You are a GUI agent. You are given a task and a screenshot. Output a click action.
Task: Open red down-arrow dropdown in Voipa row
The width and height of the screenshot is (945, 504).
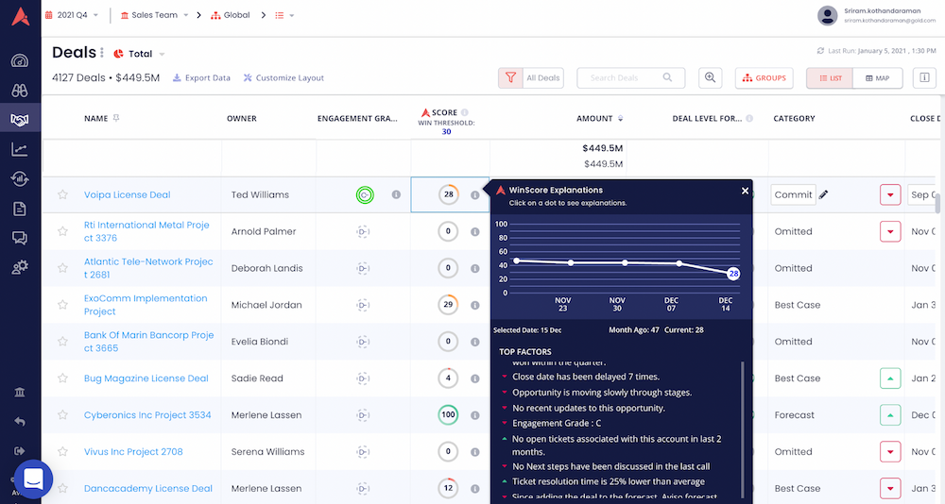pos(890,194)
